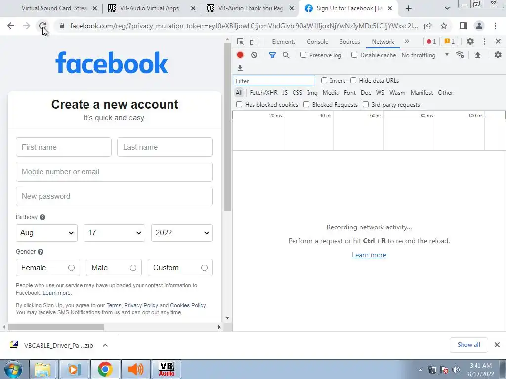506x379 pixels.
Task: Open the Chrome three-dot menu
Action: point(495,26)
